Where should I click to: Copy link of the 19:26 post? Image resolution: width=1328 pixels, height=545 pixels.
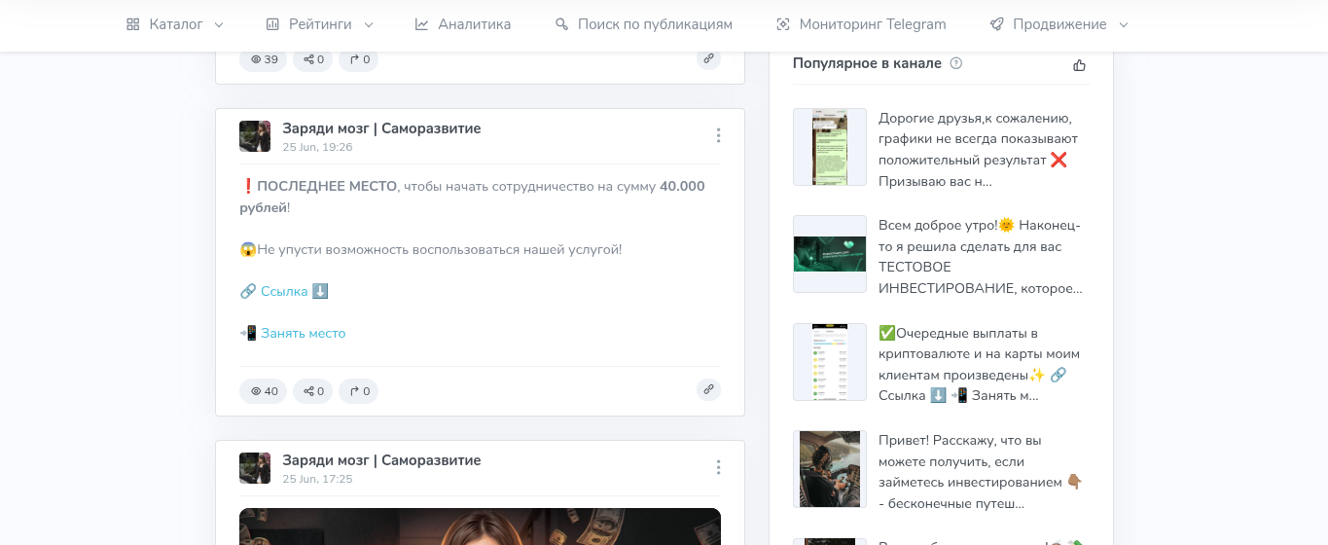point(708,389)
